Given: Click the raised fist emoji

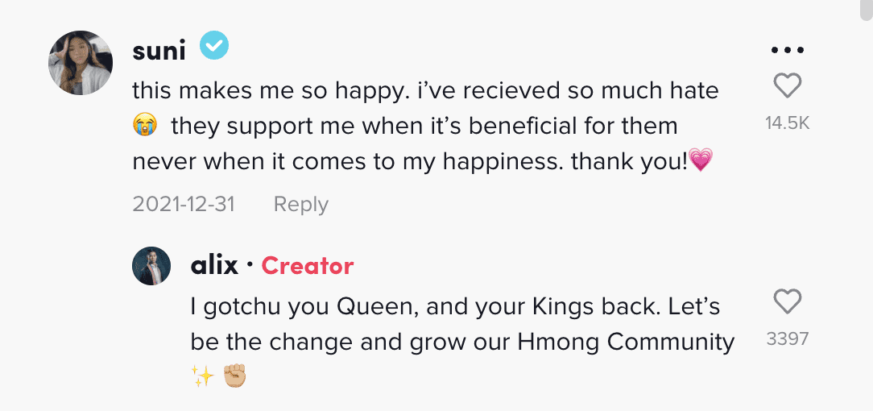Looking at the screenshot, I should [234, 376].
